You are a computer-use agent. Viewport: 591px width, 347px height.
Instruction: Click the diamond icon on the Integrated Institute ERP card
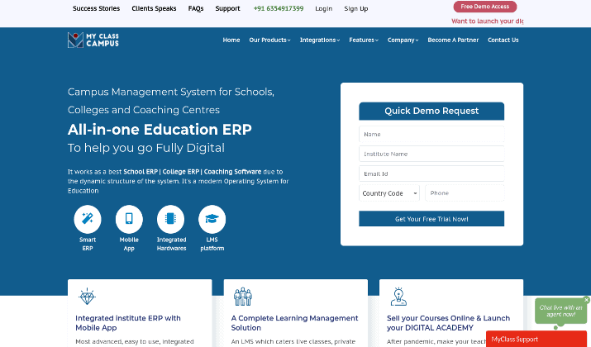[87, 297]
